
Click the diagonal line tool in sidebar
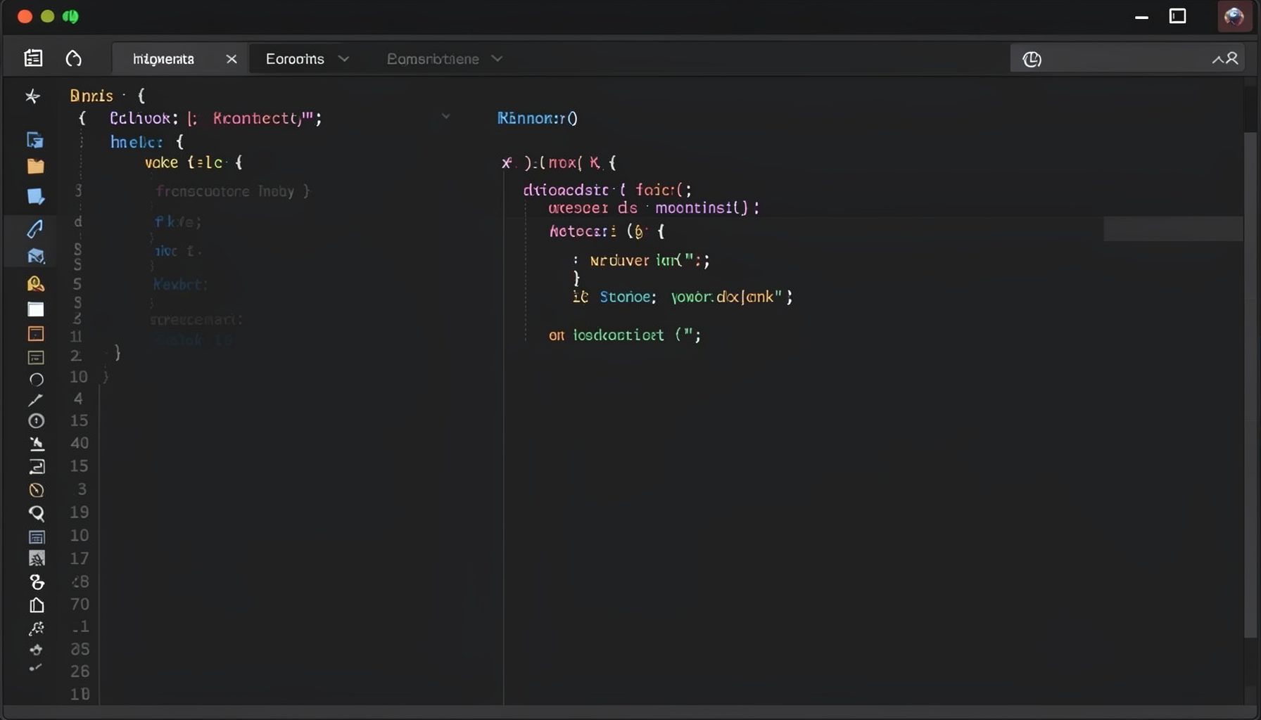(x=35, y=400)
